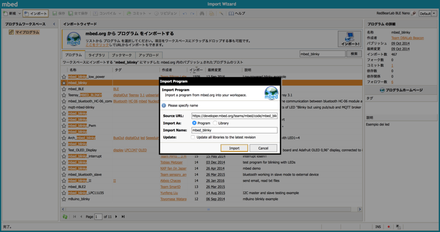This screenshot has height=232, width=440.
Task: Select the Program radio button
Action: pos(194,123)
